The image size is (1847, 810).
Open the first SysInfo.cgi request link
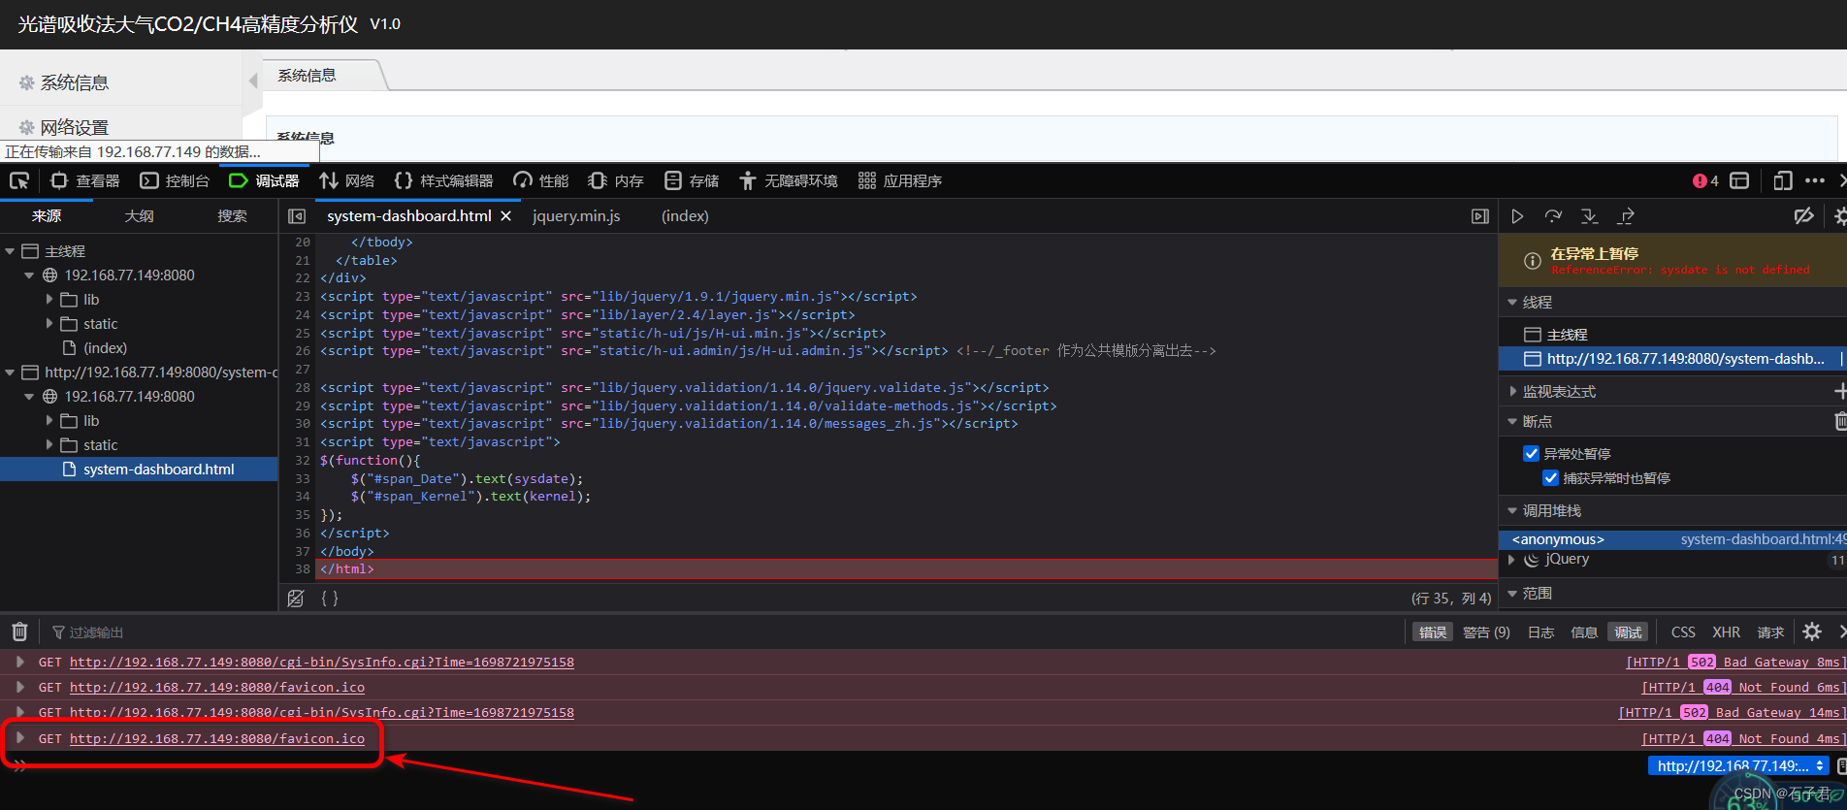tap(322, 663)
